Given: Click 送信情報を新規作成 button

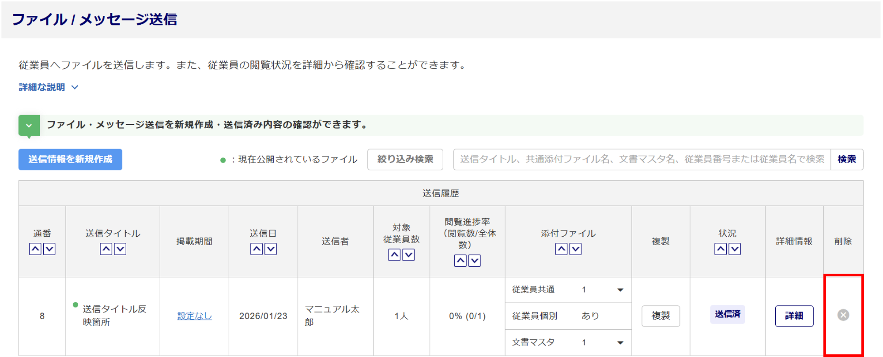Looking at the screenshot, I should pos(70,160).
